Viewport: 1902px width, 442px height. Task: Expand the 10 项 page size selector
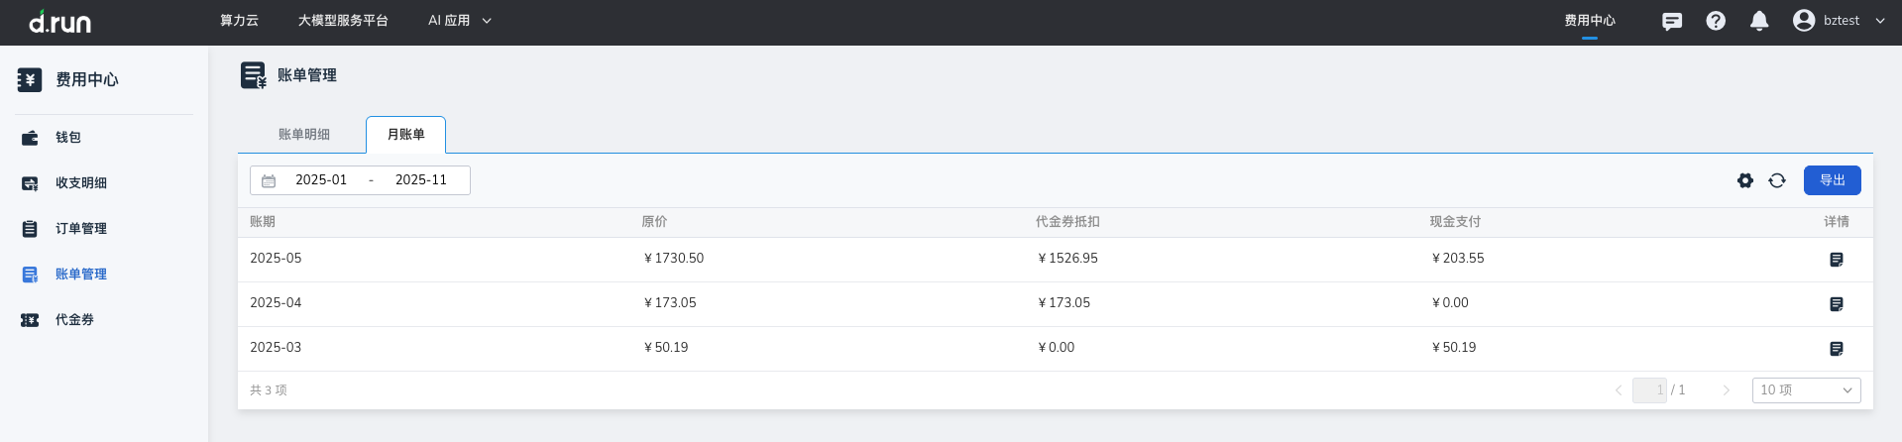(1806, 390)
